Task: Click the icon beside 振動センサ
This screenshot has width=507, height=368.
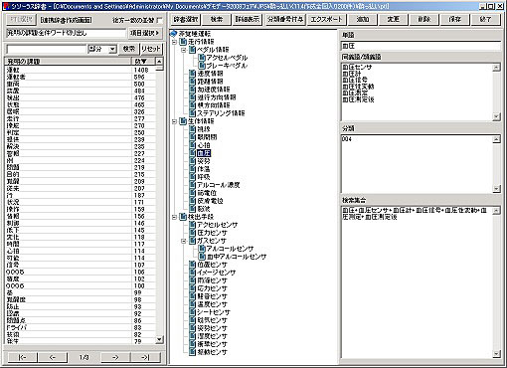Action: click(193, 352)
